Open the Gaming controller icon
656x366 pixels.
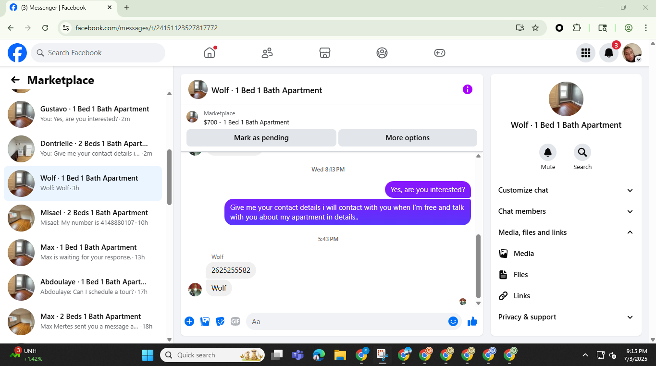coord(440,53)
